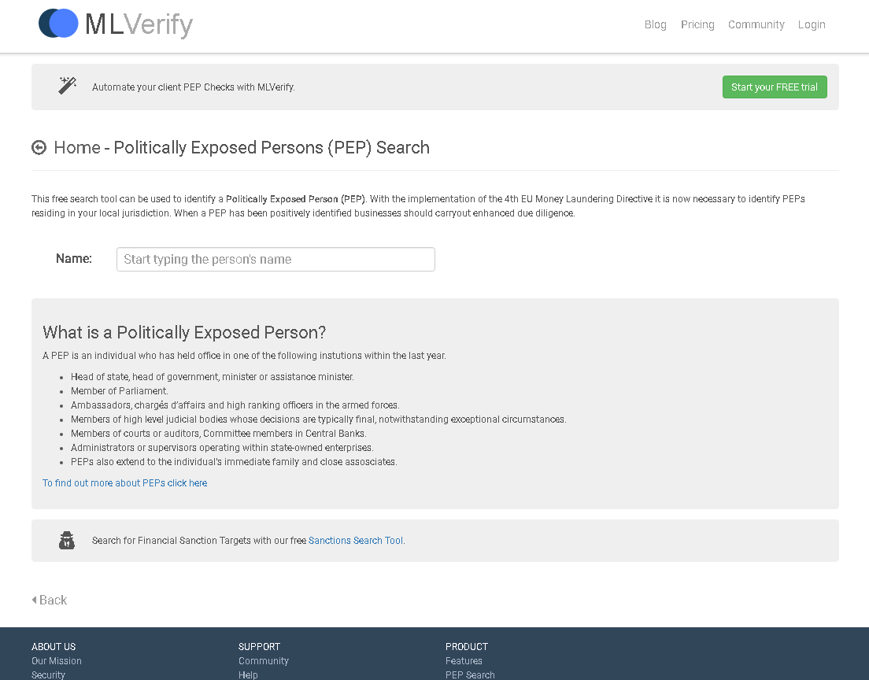Go to the Pricing page

click(697, 24)
